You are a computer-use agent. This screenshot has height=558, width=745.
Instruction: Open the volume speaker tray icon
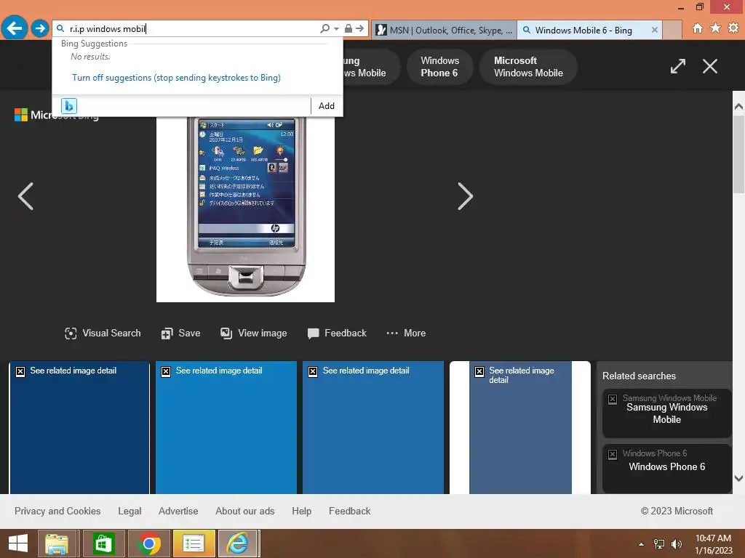coord(676,544)
